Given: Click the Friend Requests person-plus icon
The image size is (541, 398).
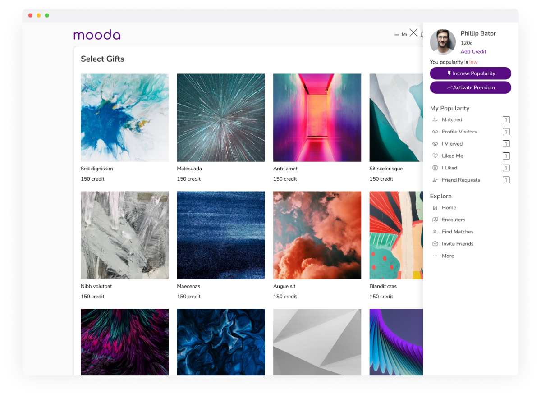Looking at the screenshot, I should [x=435, y=180].
